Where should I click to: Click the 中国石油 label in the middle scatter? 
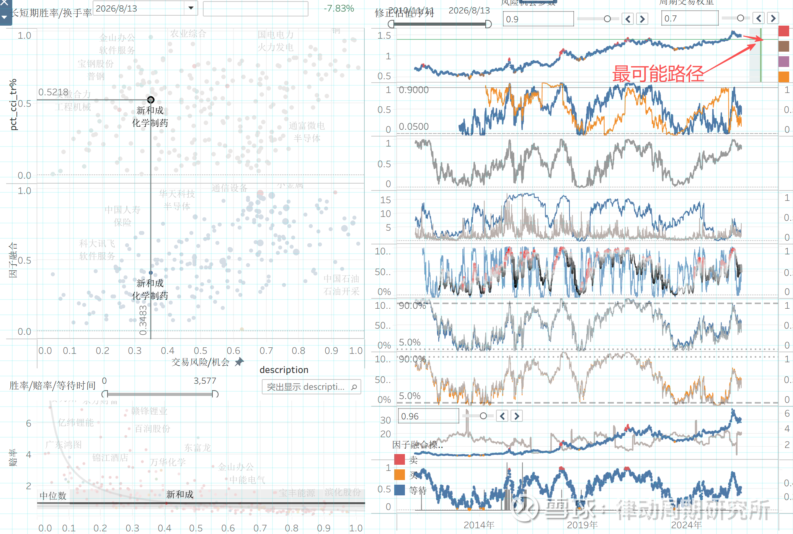(x=341, y=278)
